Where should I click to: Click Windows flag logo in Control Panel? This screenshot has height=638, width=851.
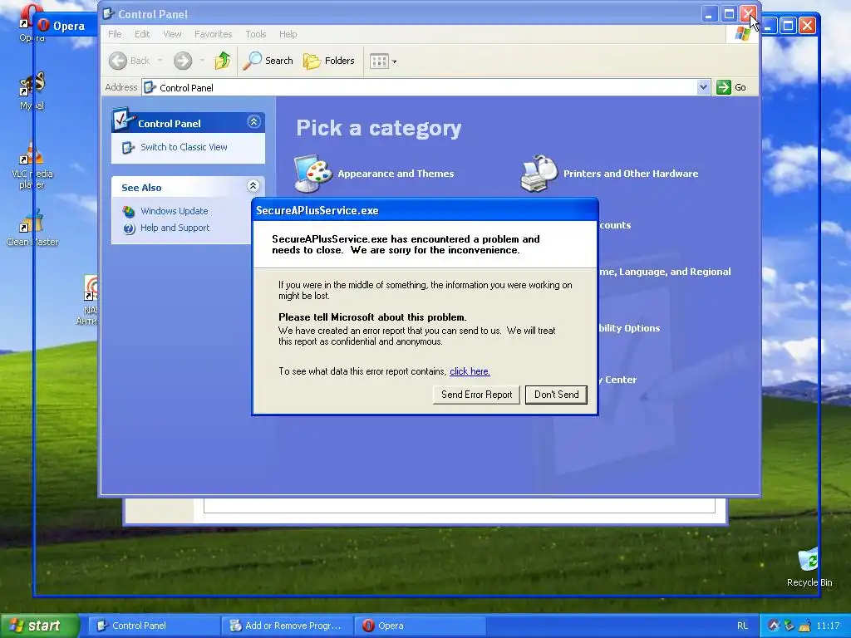pyautogui.click(x=742, y=34)
